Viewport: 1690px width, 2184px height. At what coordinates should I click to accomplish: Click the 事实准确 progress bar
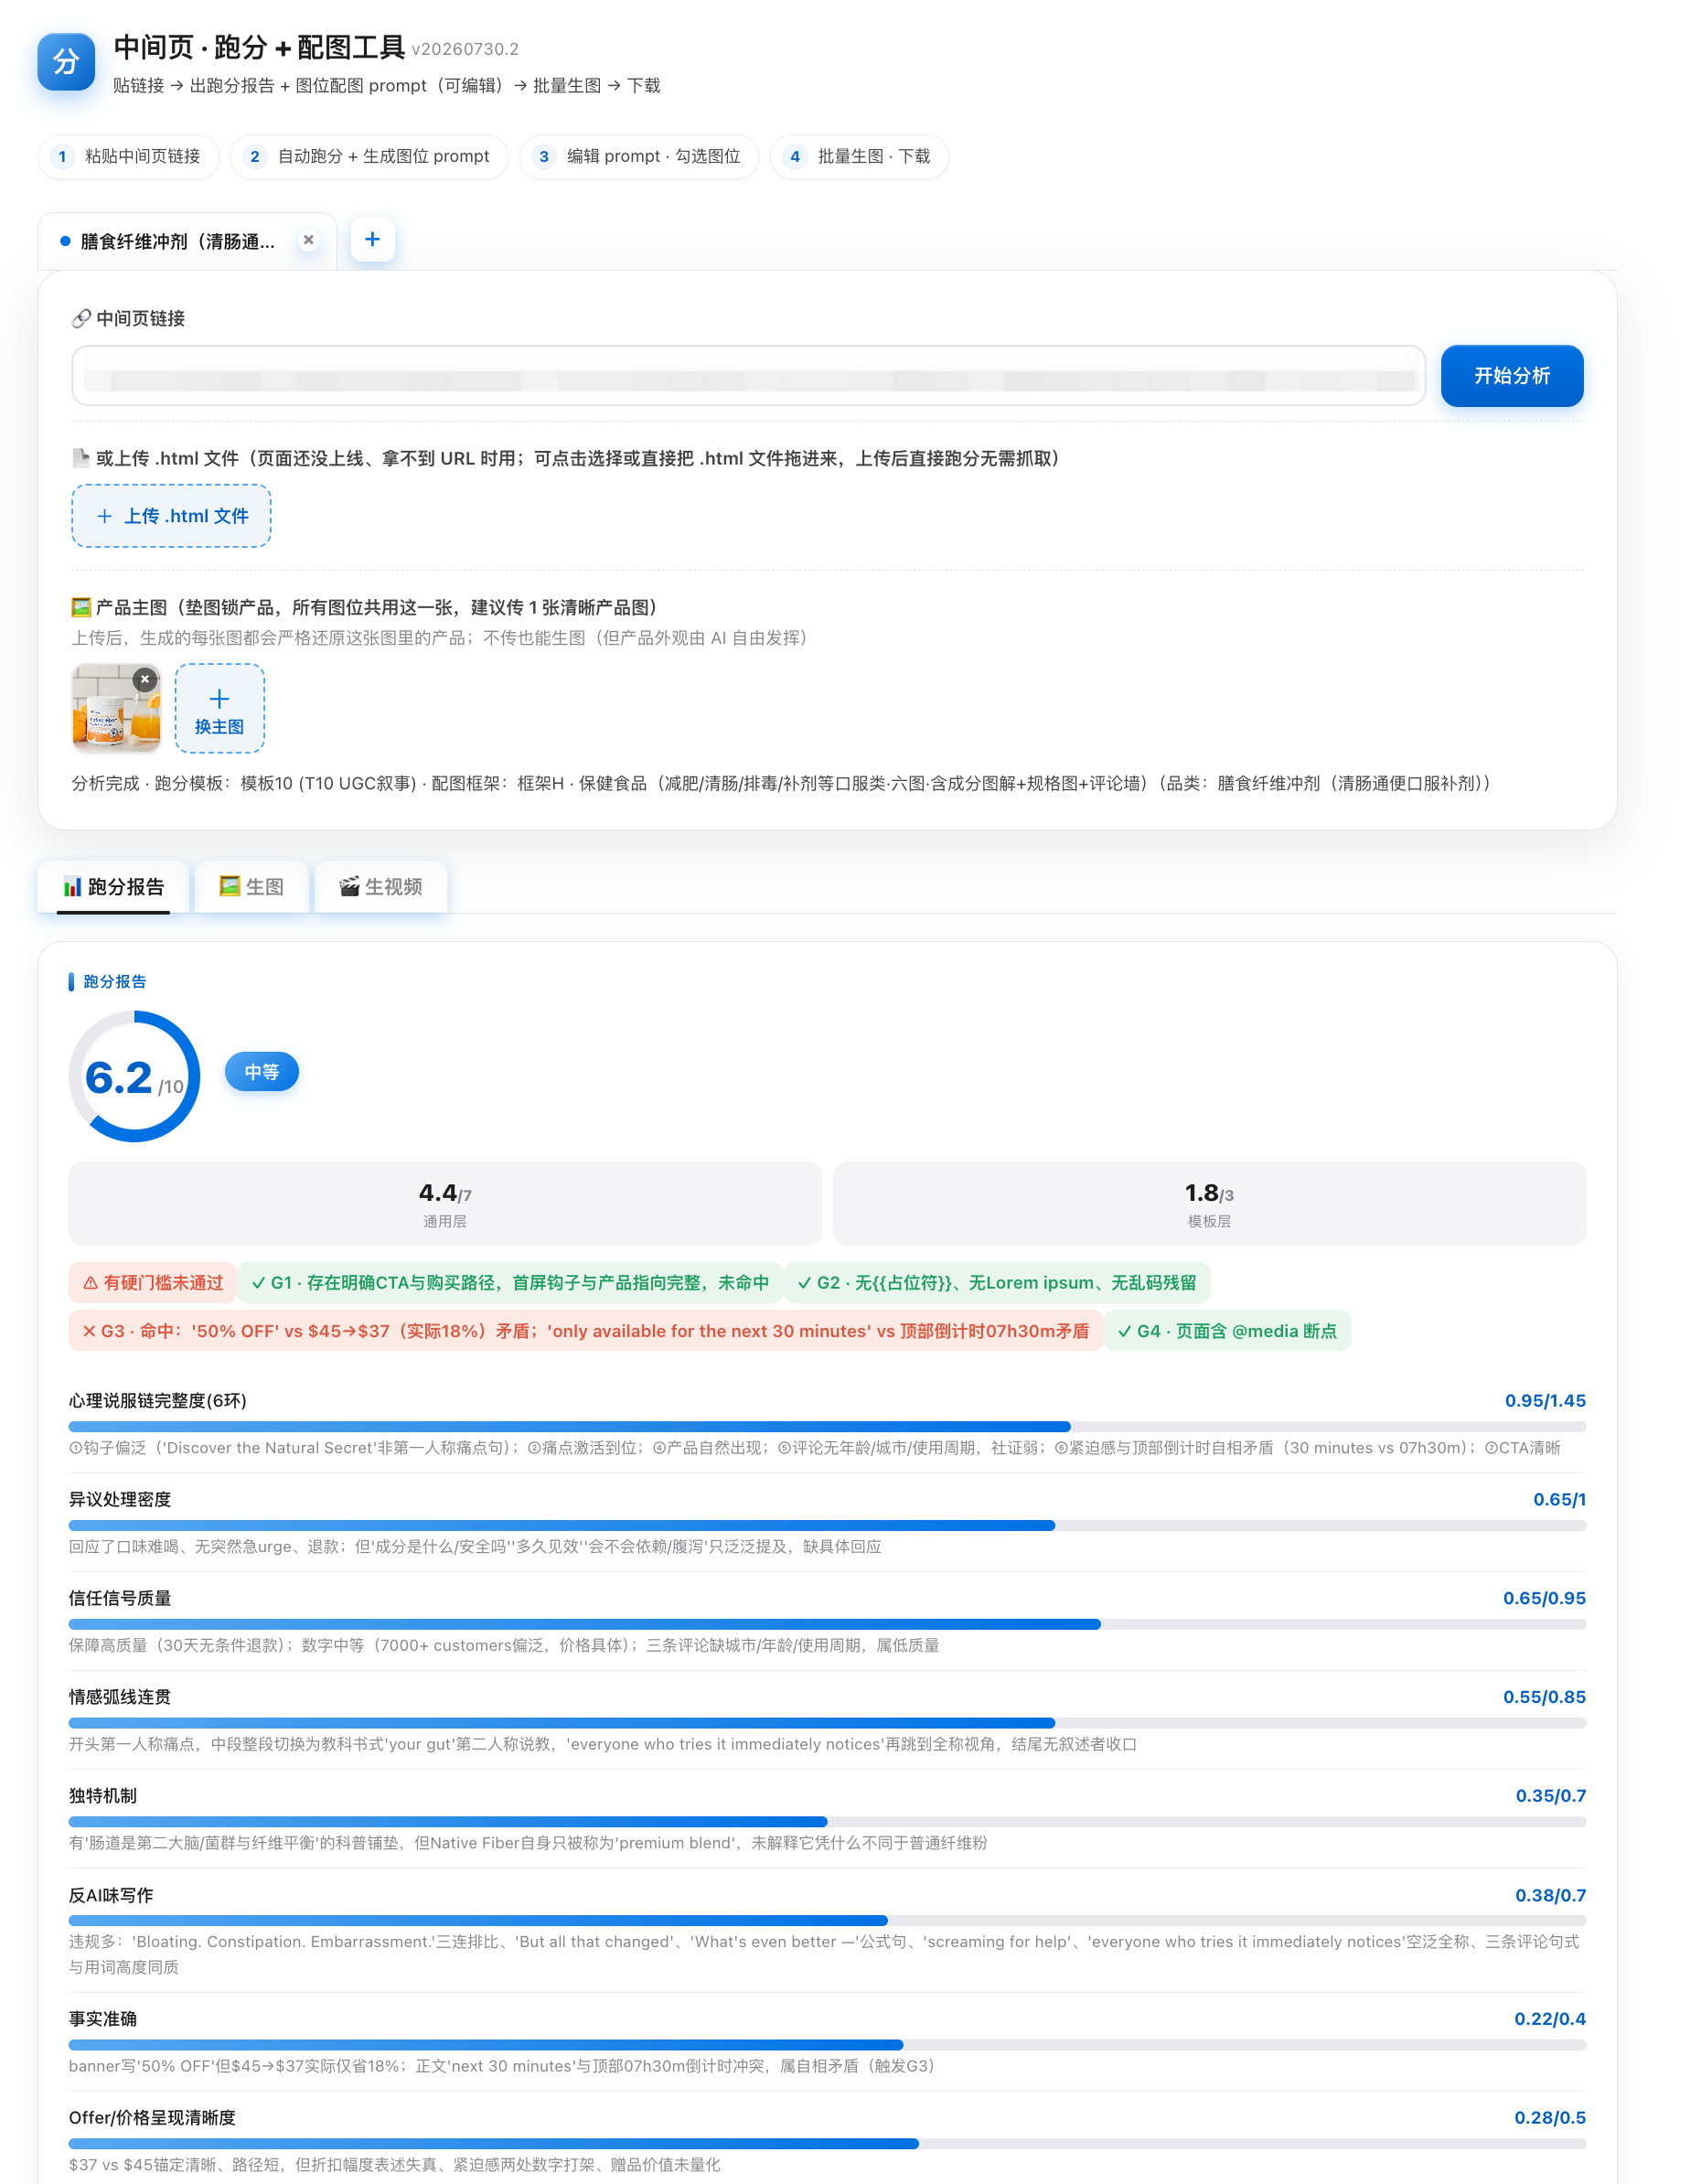click(x=827, y=2045)
